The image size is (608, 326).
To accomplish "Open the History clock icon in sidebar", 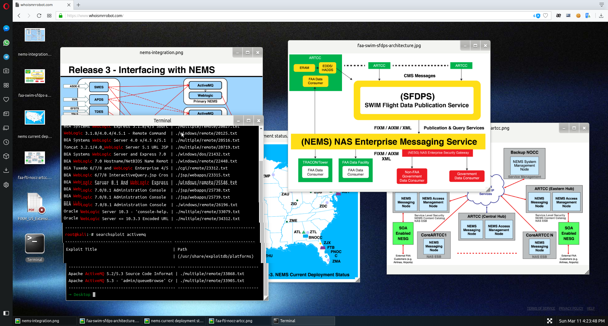I will point(6,142).
